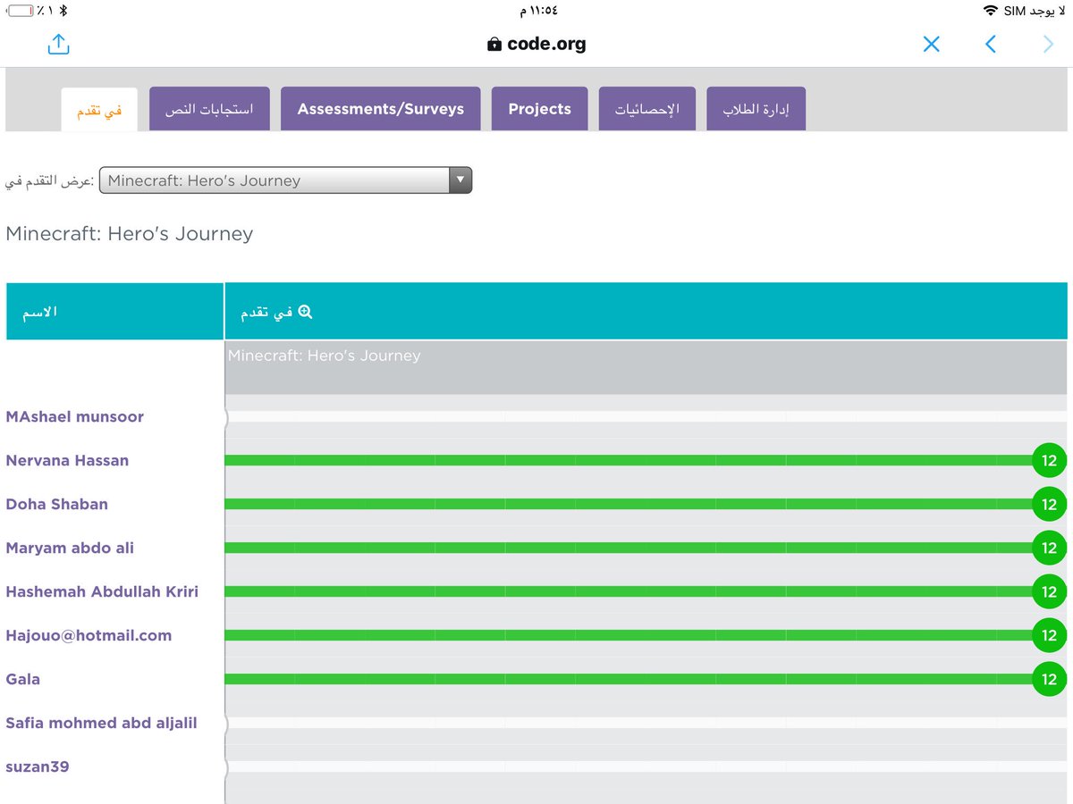Select the في تقدم progress tab
Screen dimensions: 1073x804
[99, 109]
